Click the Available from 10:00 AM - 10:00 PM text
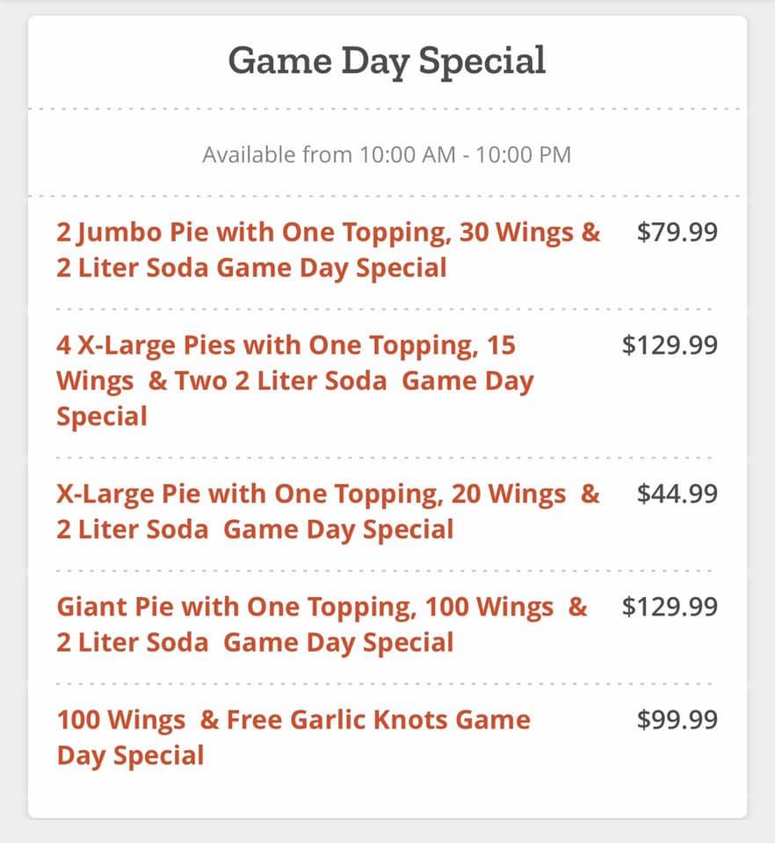The image size is (775, 843). point(387,155)
